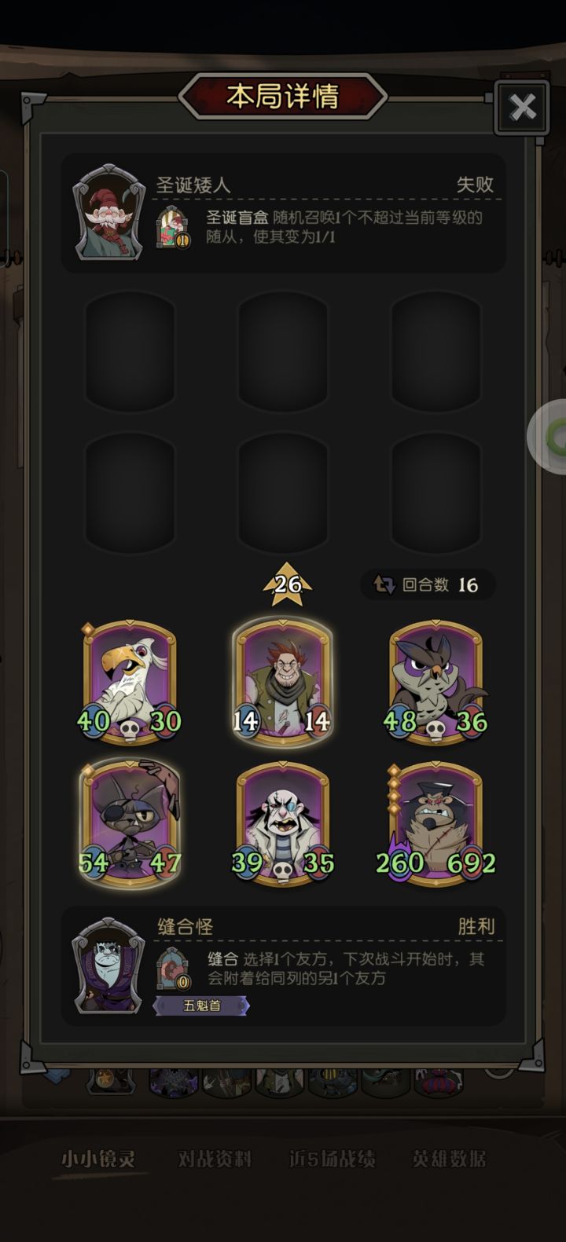The image size is (566, 1242).
Task: Switch to the 小小镜灵 tab
Action: click(x=98, y=1159)
